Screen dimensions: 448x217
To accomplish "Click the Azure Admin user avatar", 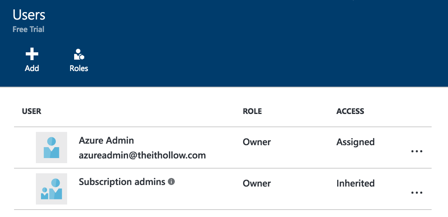I will (x=52, y=148).
